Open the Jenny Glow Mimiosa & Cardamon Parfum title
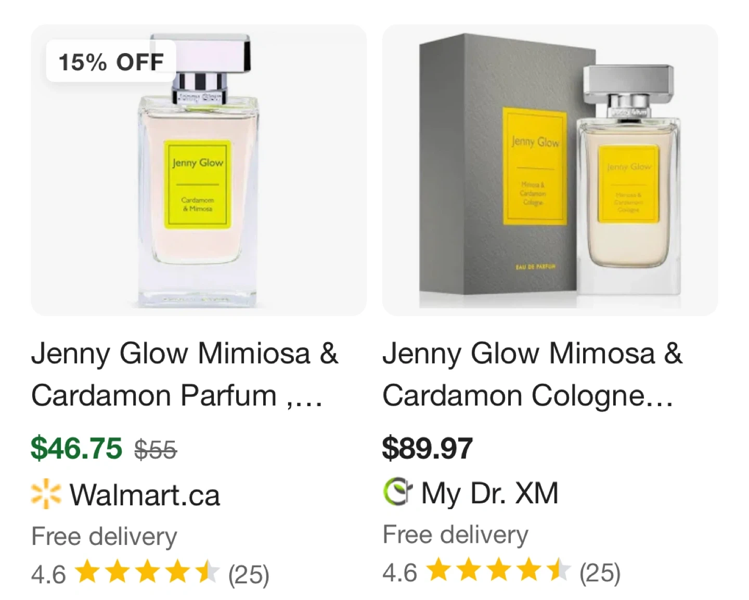Screen dimensions: 749x600 click(185, 374)
